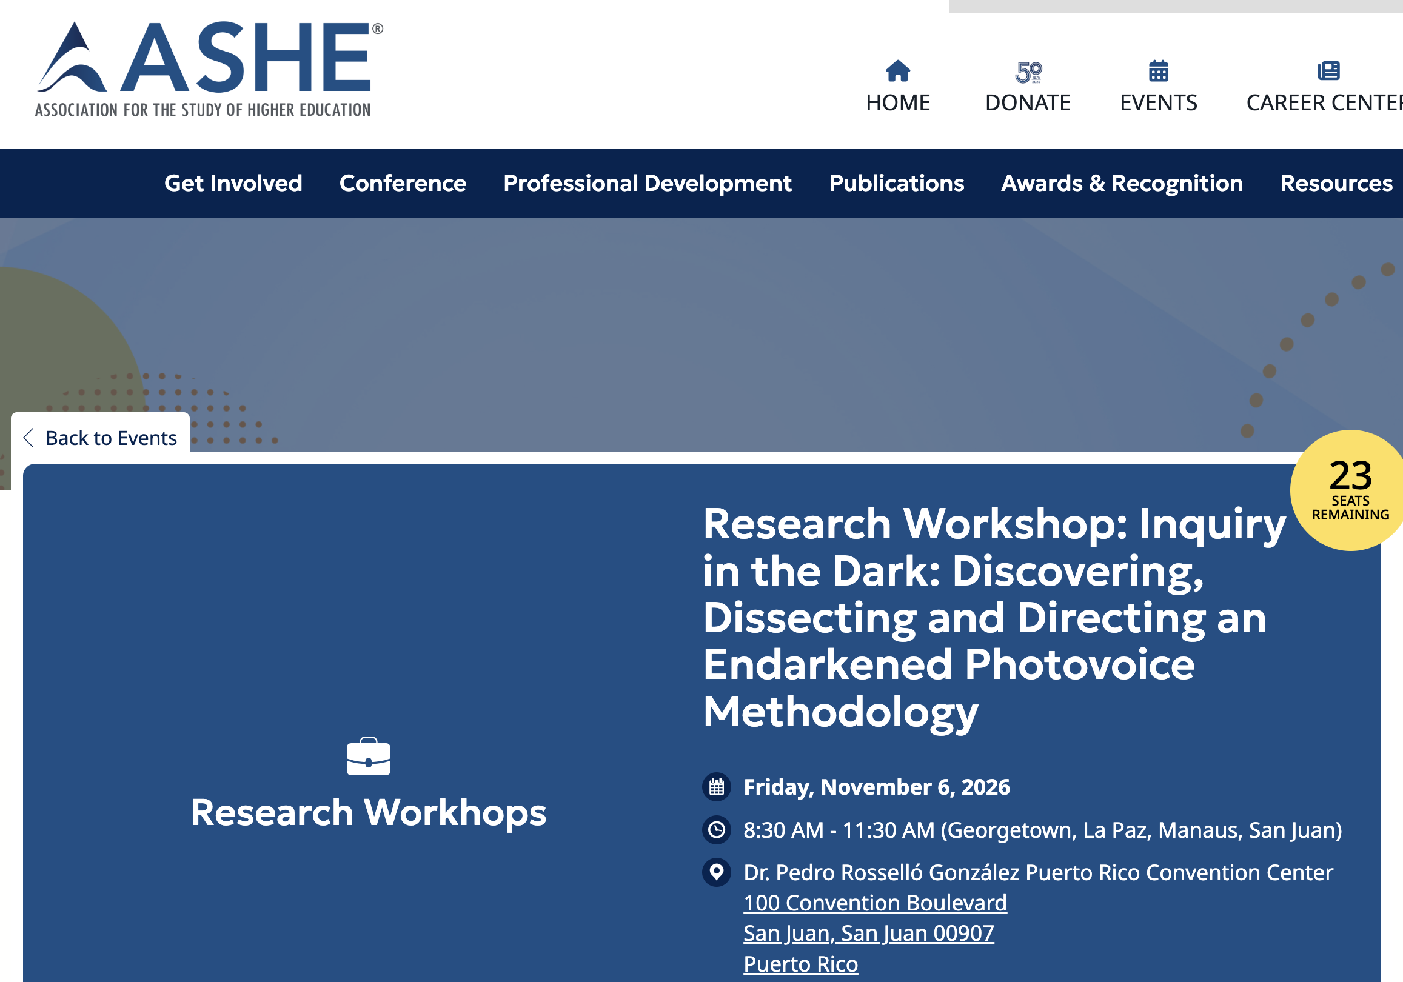Click the 50th anniversary Donate icon
This screenshot has width=1403, height=982.
pos(1028,72)
